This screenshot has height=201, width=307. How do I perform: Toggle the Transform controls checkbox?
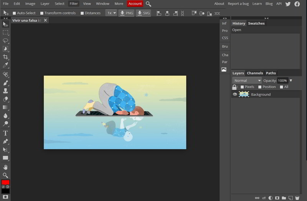(x=42, y=13)
